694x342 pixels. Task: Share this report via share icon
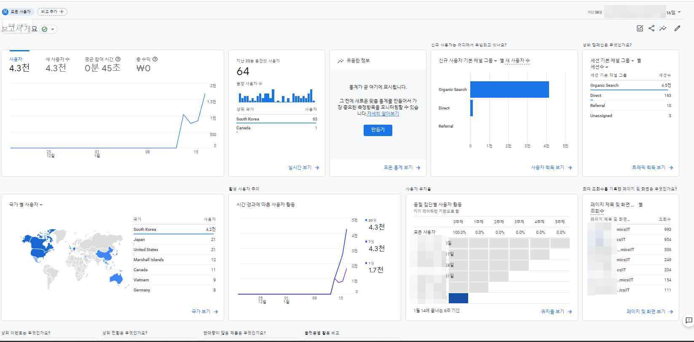click(x=651, y=29)
